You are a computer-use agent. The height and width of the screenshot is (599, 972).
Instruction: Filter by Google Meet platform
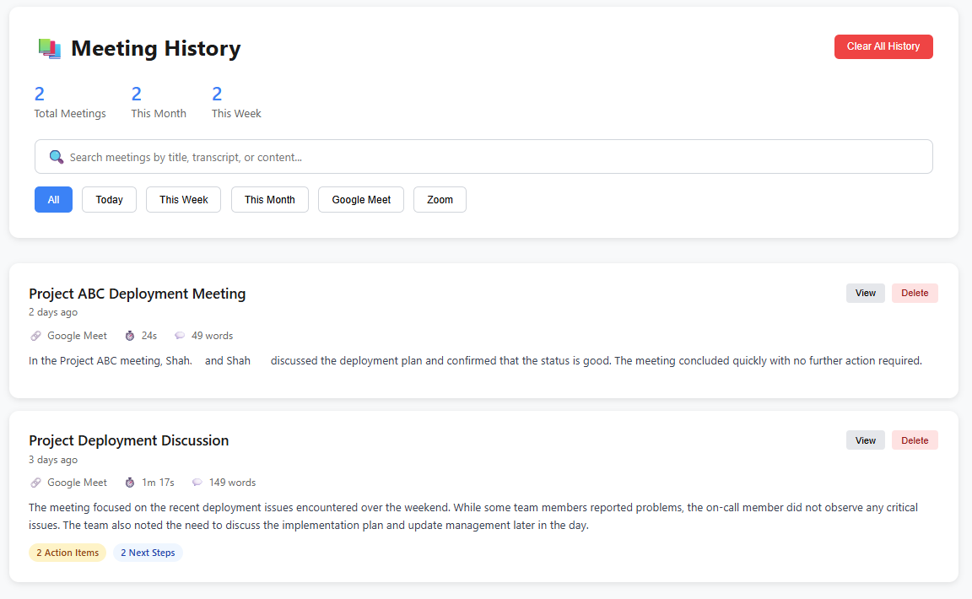tap(361, 200)
